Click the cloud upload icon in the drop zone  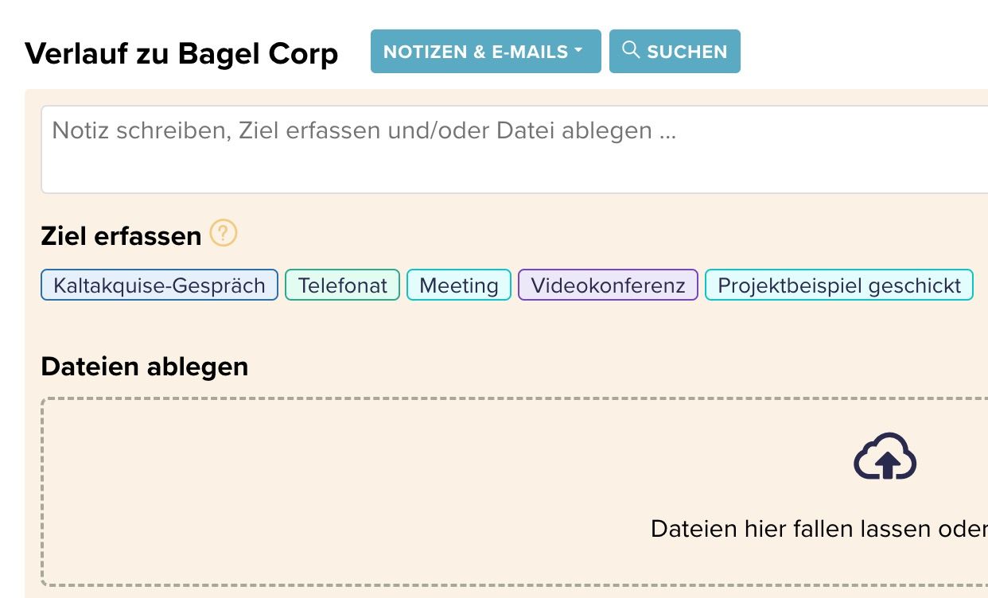point(885,457)
